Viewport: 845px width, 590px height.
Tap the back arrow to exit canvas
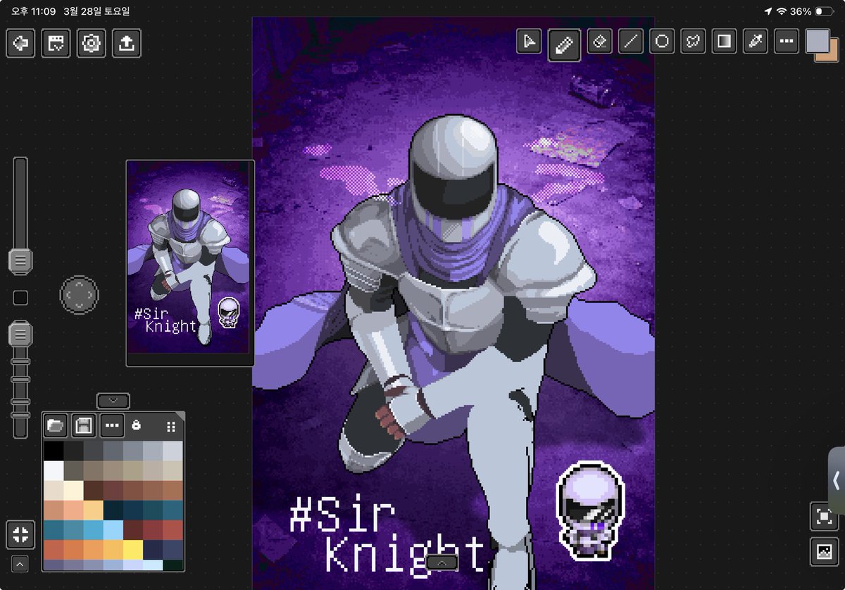[20, 43]
